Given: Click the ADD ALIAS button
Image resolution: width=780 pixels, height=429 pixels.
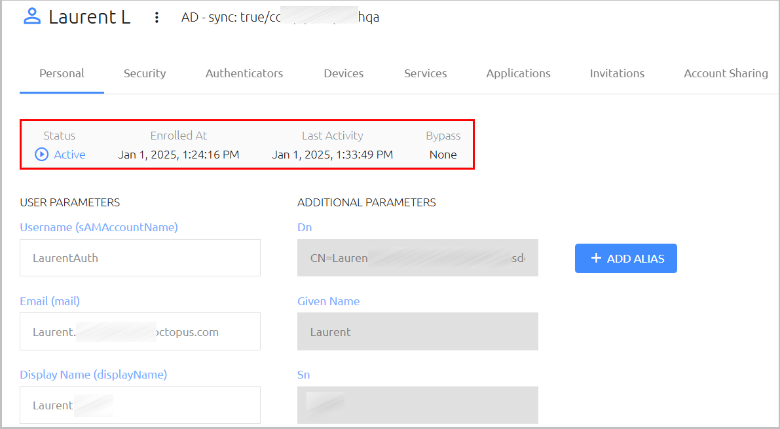Looking at the screenshot, I should click(x=626, y=258).
